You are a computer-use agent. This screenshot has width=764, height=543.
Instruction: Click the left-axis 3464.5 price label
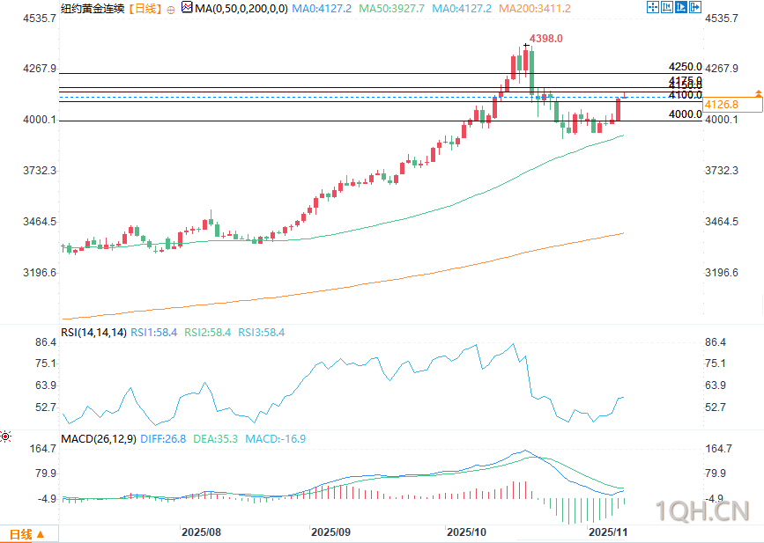coord(40,222)
